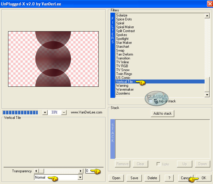Image resolution: width=213 pixels, height=184 pixels.
Task: Click the Transparency slider thumb
Action: coord(41,171)
